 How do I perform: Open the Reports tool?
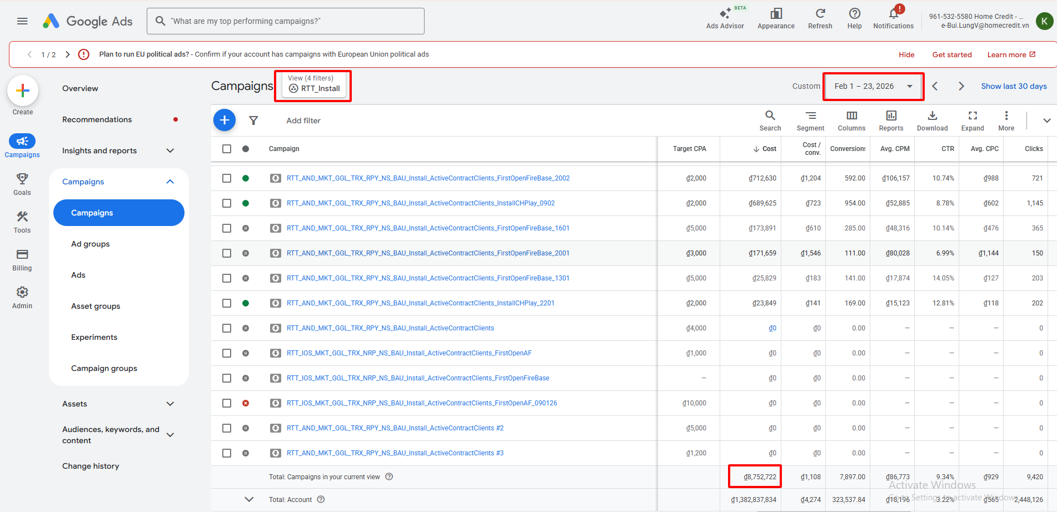891,120
